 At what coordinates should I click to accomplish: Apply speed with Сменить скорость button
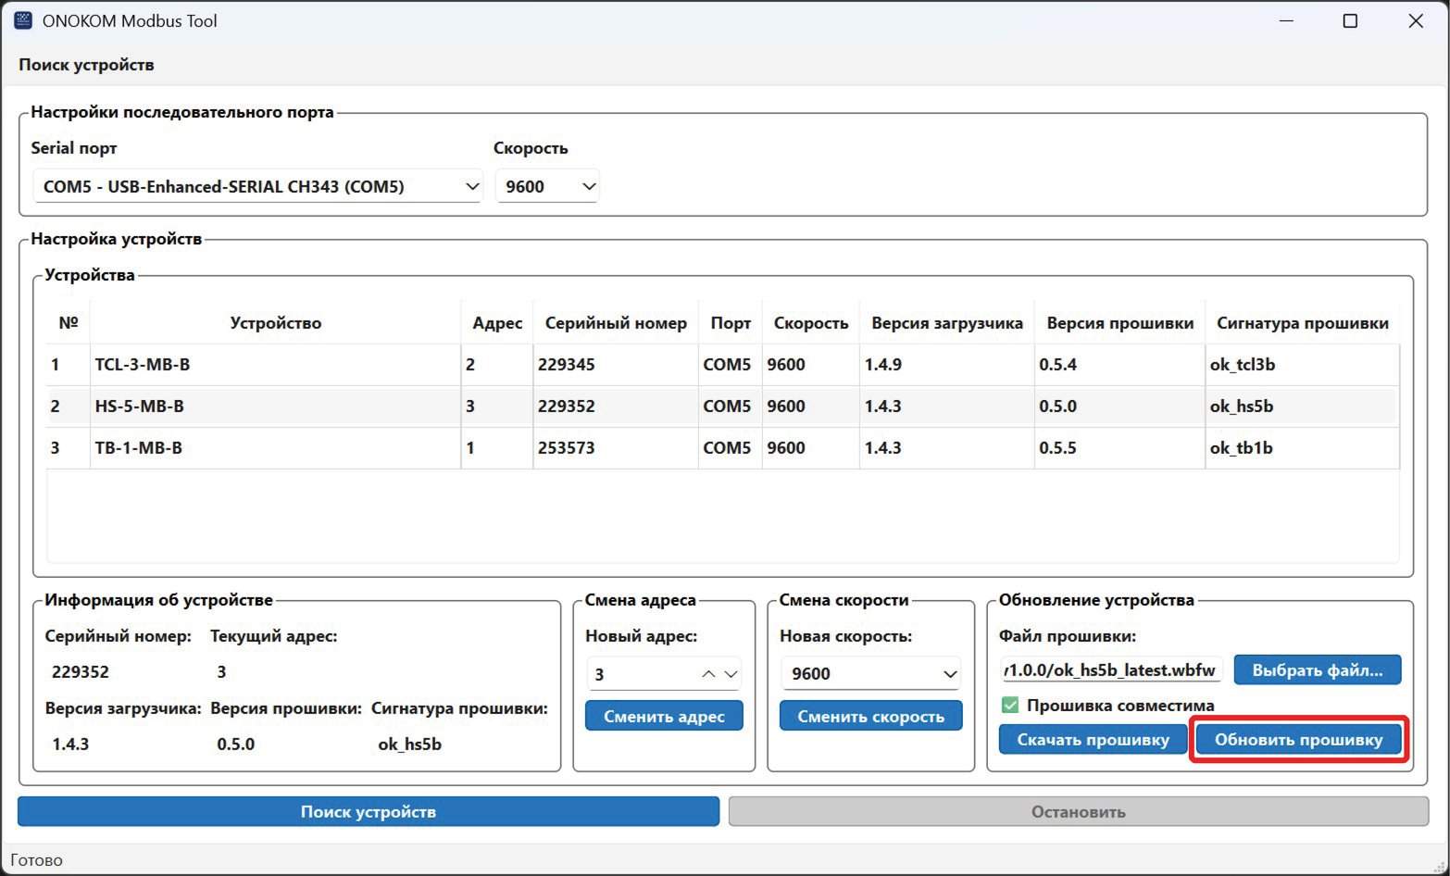click(870, 716)
